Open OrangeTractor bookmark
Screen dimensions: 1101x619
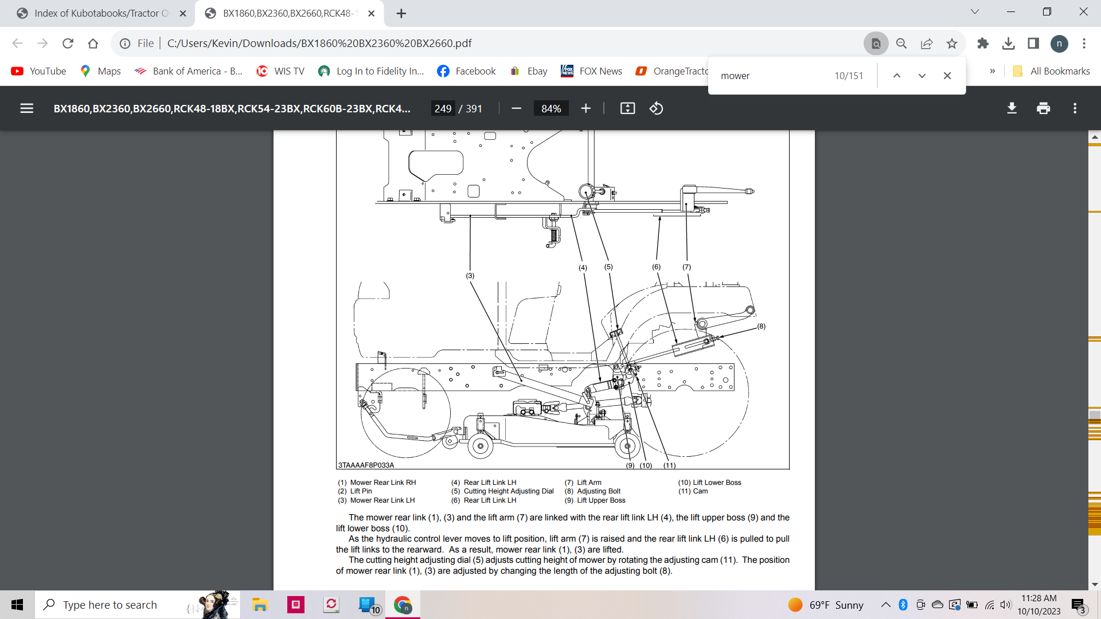coord(671,71)
